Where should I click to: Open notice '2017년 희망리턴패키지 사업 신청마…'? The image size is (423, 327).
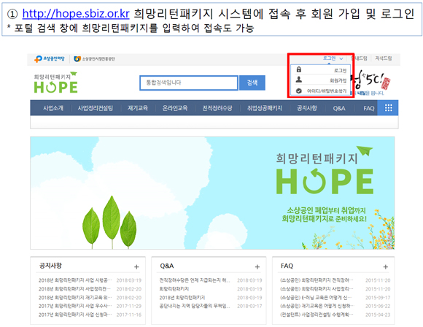point(75,315)
